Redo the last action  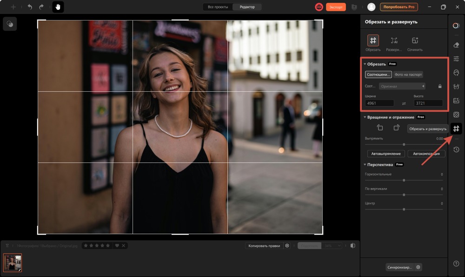coord(41,7)
